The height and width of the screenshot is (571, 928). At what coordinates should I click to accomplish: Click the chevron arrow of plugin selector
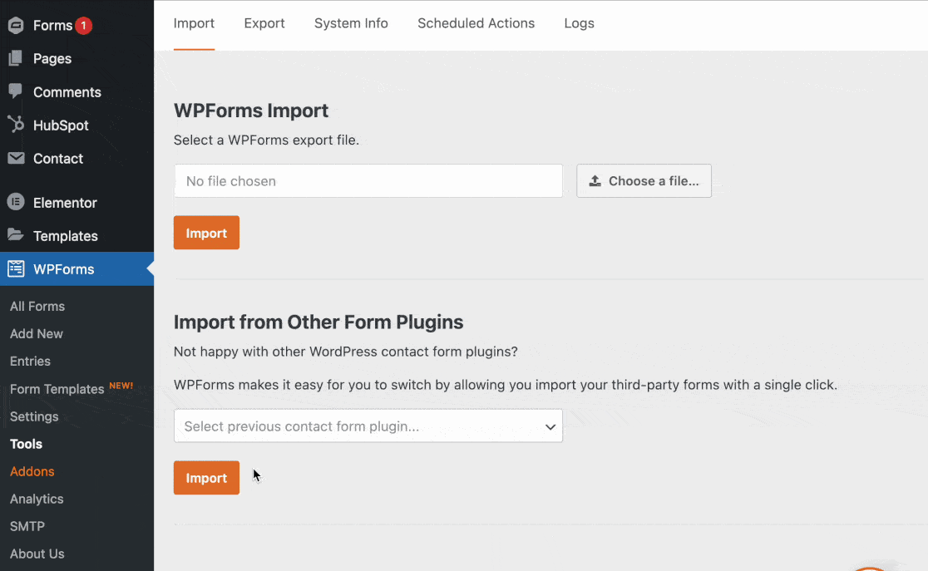coord(550,426)
